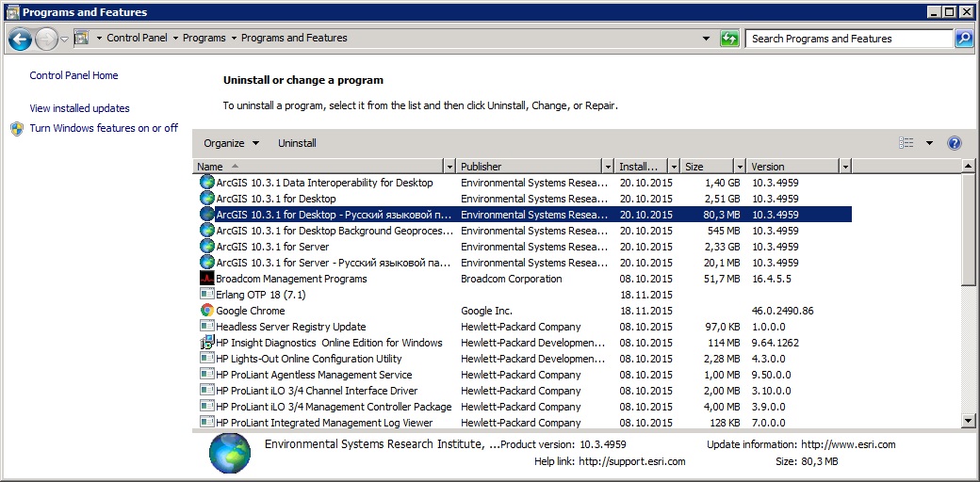The height and width of the screenshot is (482, 980).
Task: Sort by Publisher column header
Action: pyautogui.click(x=530, y=167)
